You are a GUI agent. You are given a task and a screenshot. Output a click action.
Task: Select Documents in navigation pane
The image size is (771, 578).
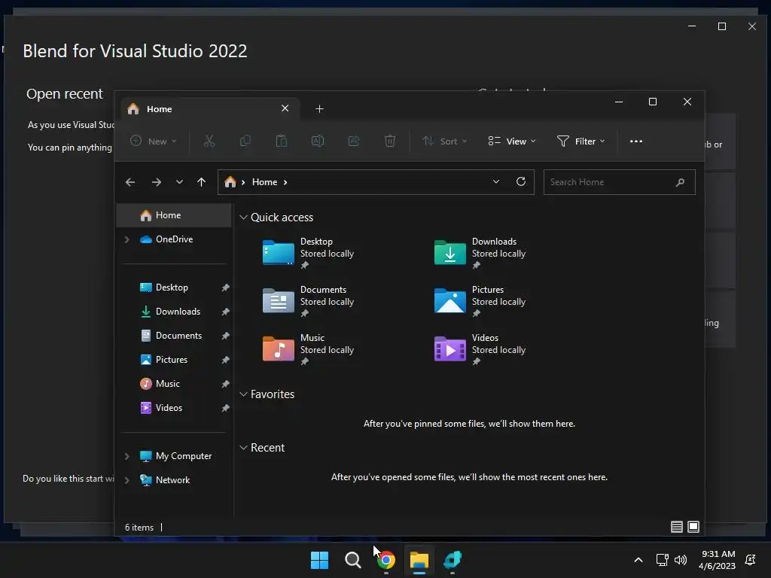point(174,336)
